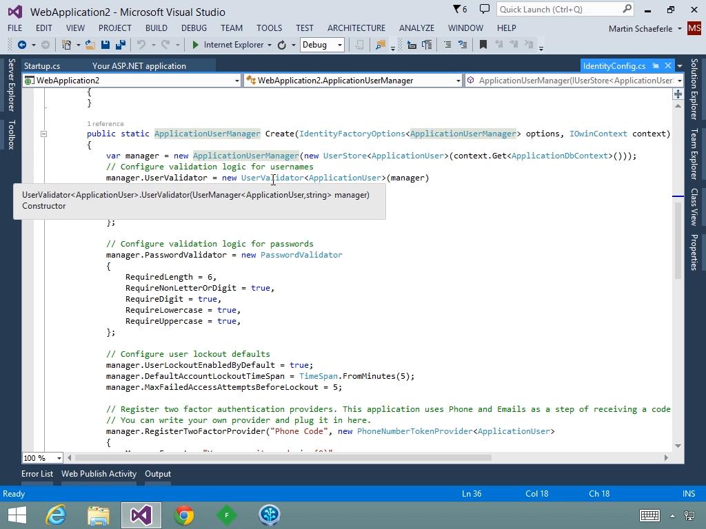Expand the Class View side tab
This screenshot has height=529, width=706.
click(694, 207)
